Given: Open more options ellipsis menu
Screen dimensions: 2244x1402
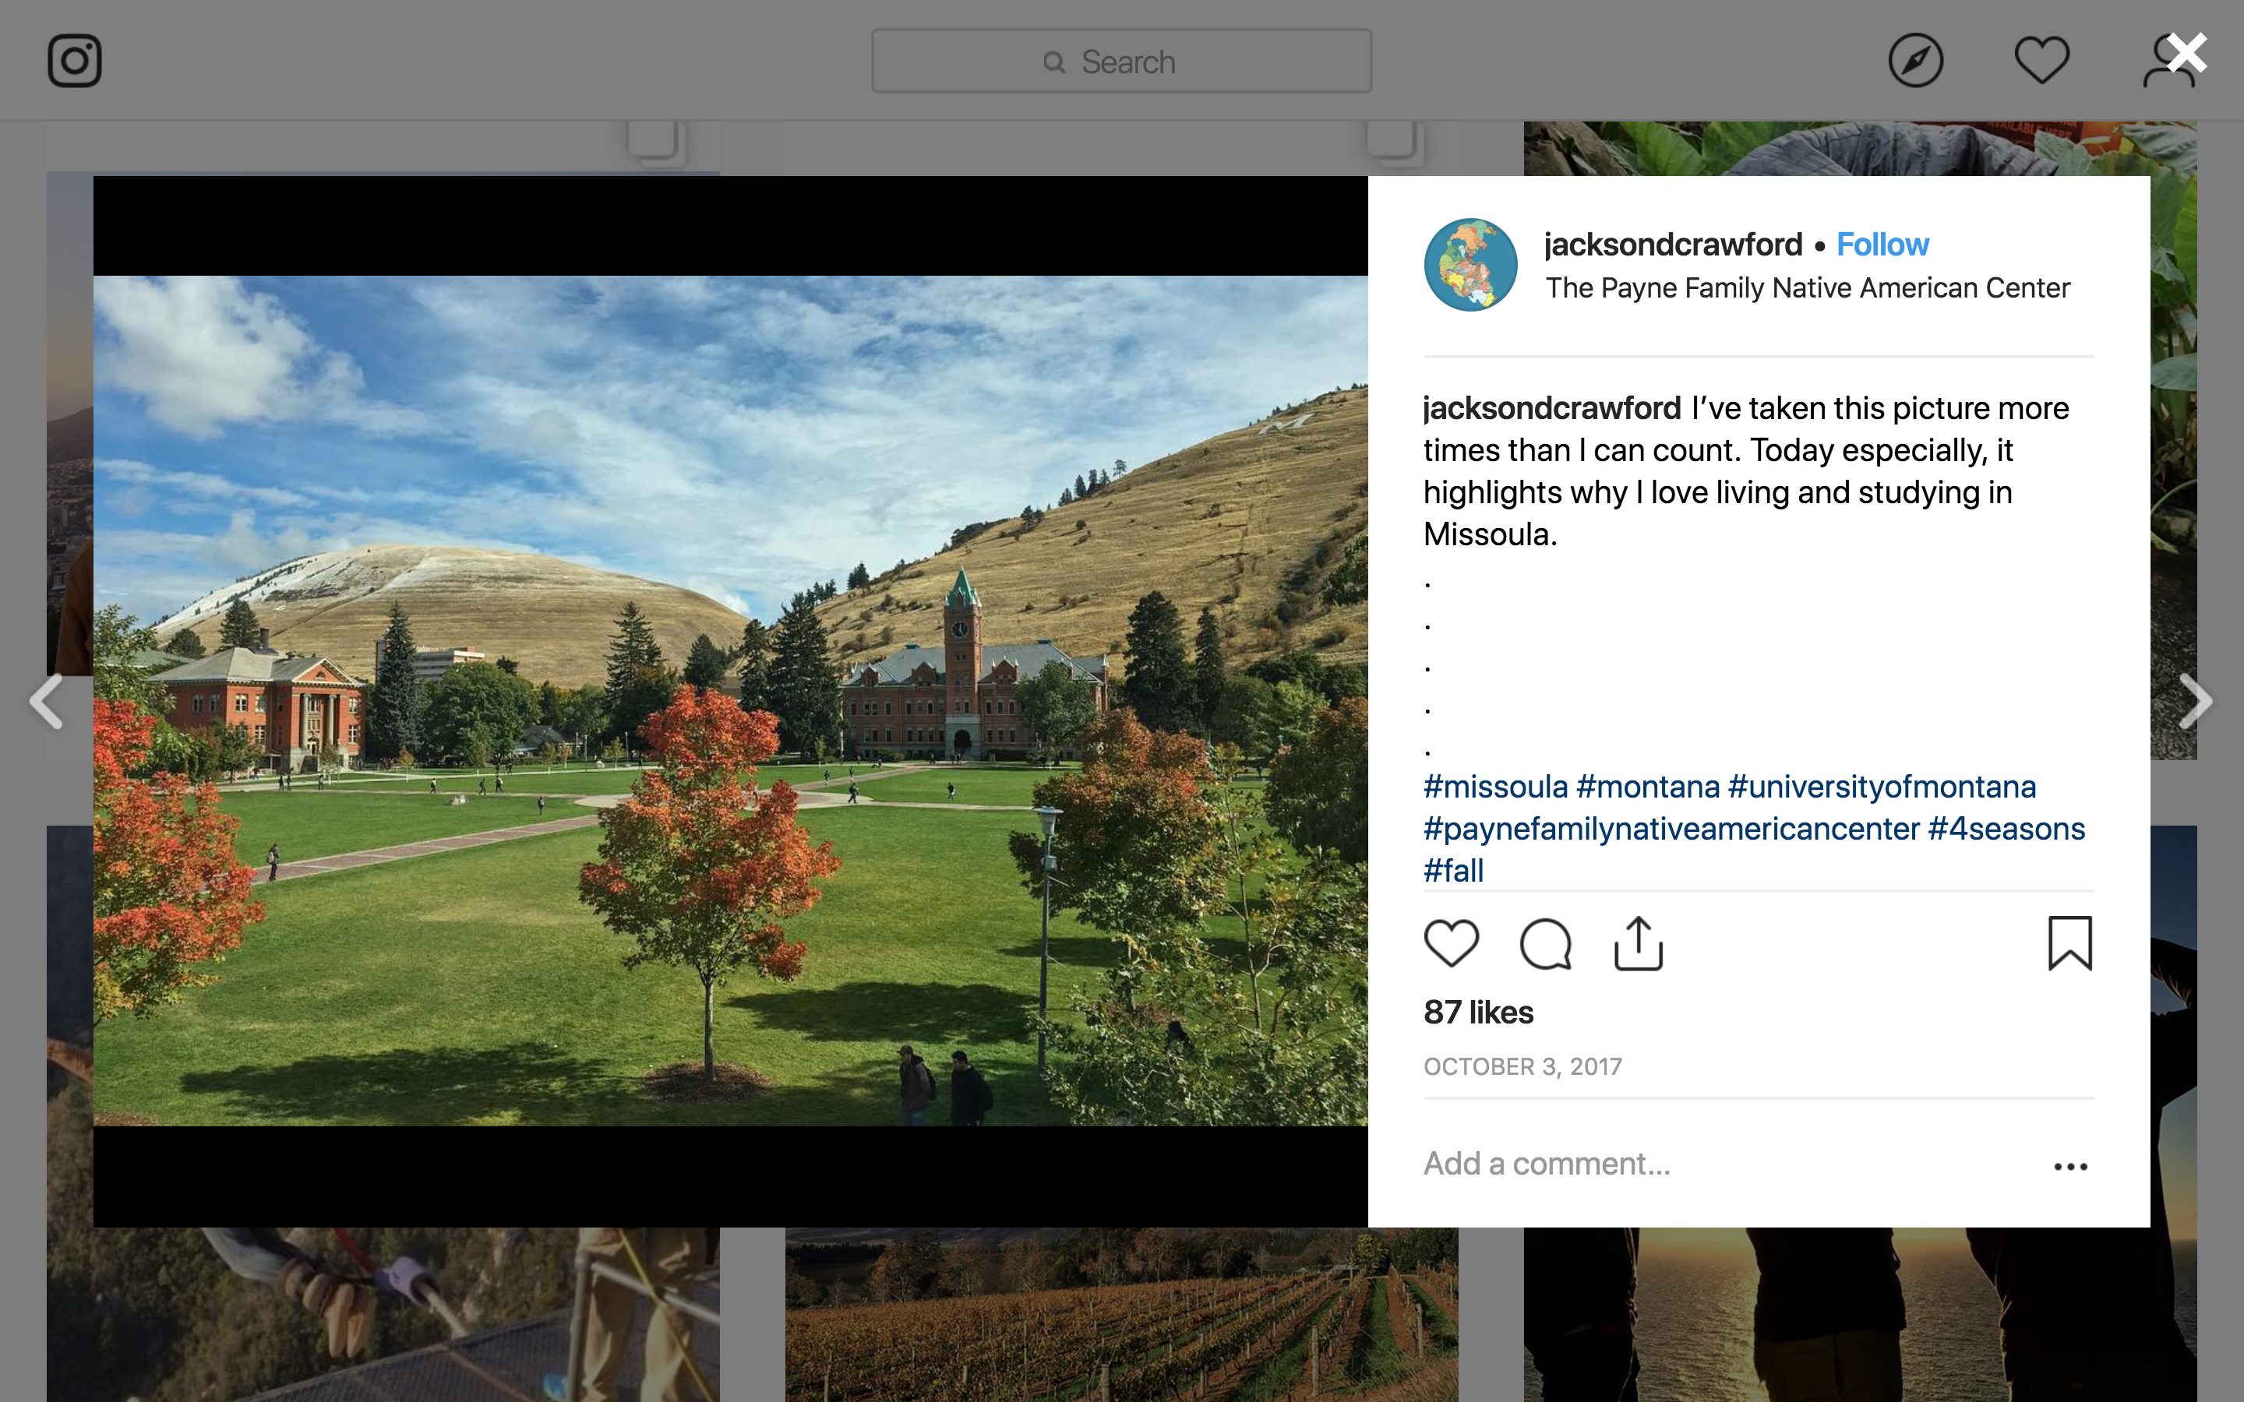Looking at the screenshot, I should click(2069, 1167).
